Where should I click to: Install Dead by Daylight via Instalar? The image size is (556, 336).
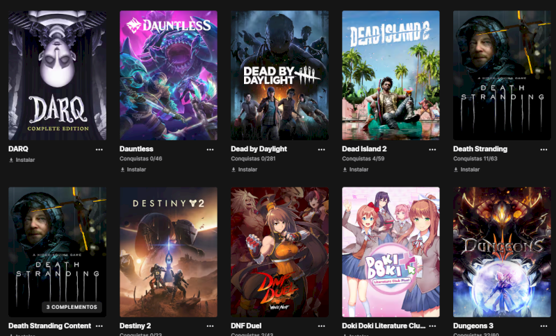(244, 169)
